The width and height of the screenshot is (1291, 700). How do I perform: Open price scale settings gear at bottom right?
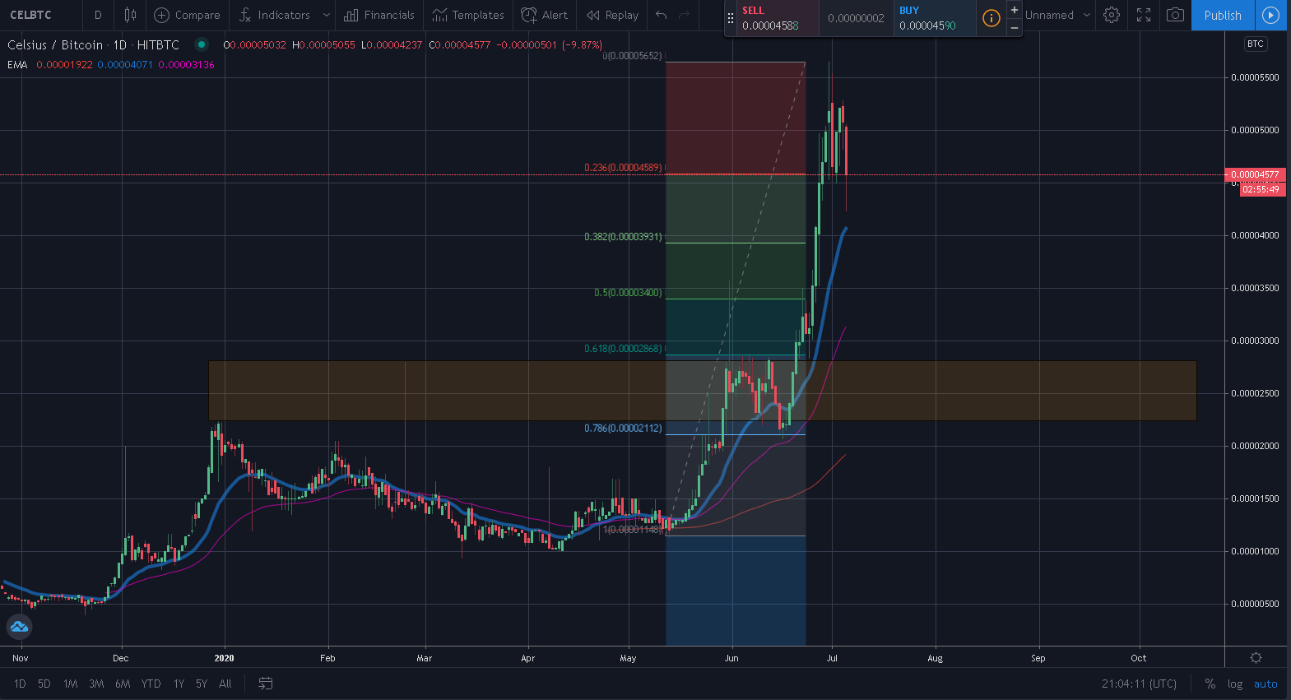point(1256,657)
